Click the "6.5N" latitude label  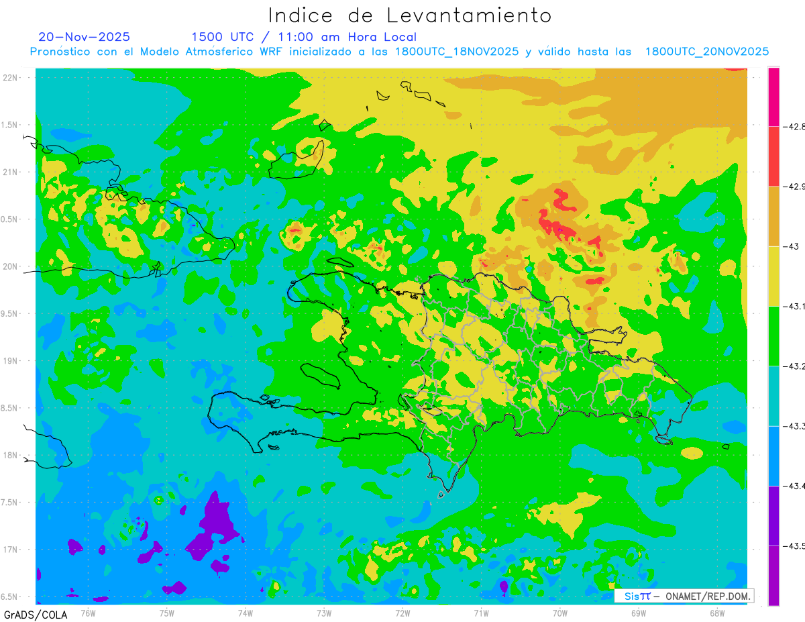click(9, 597)
